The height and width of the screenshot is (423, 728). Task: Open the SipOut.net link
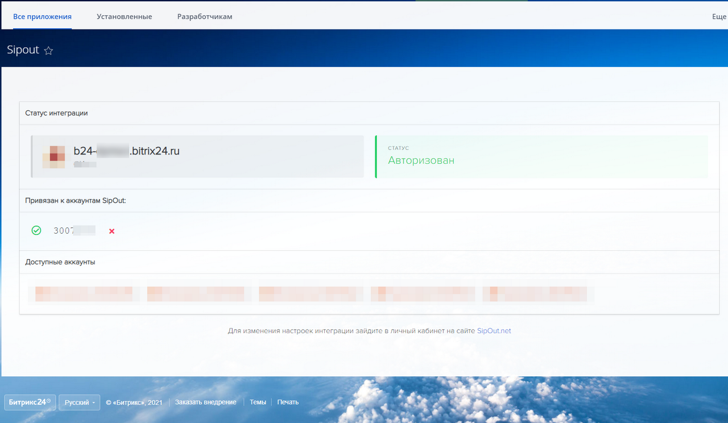[x=494, y=330]
